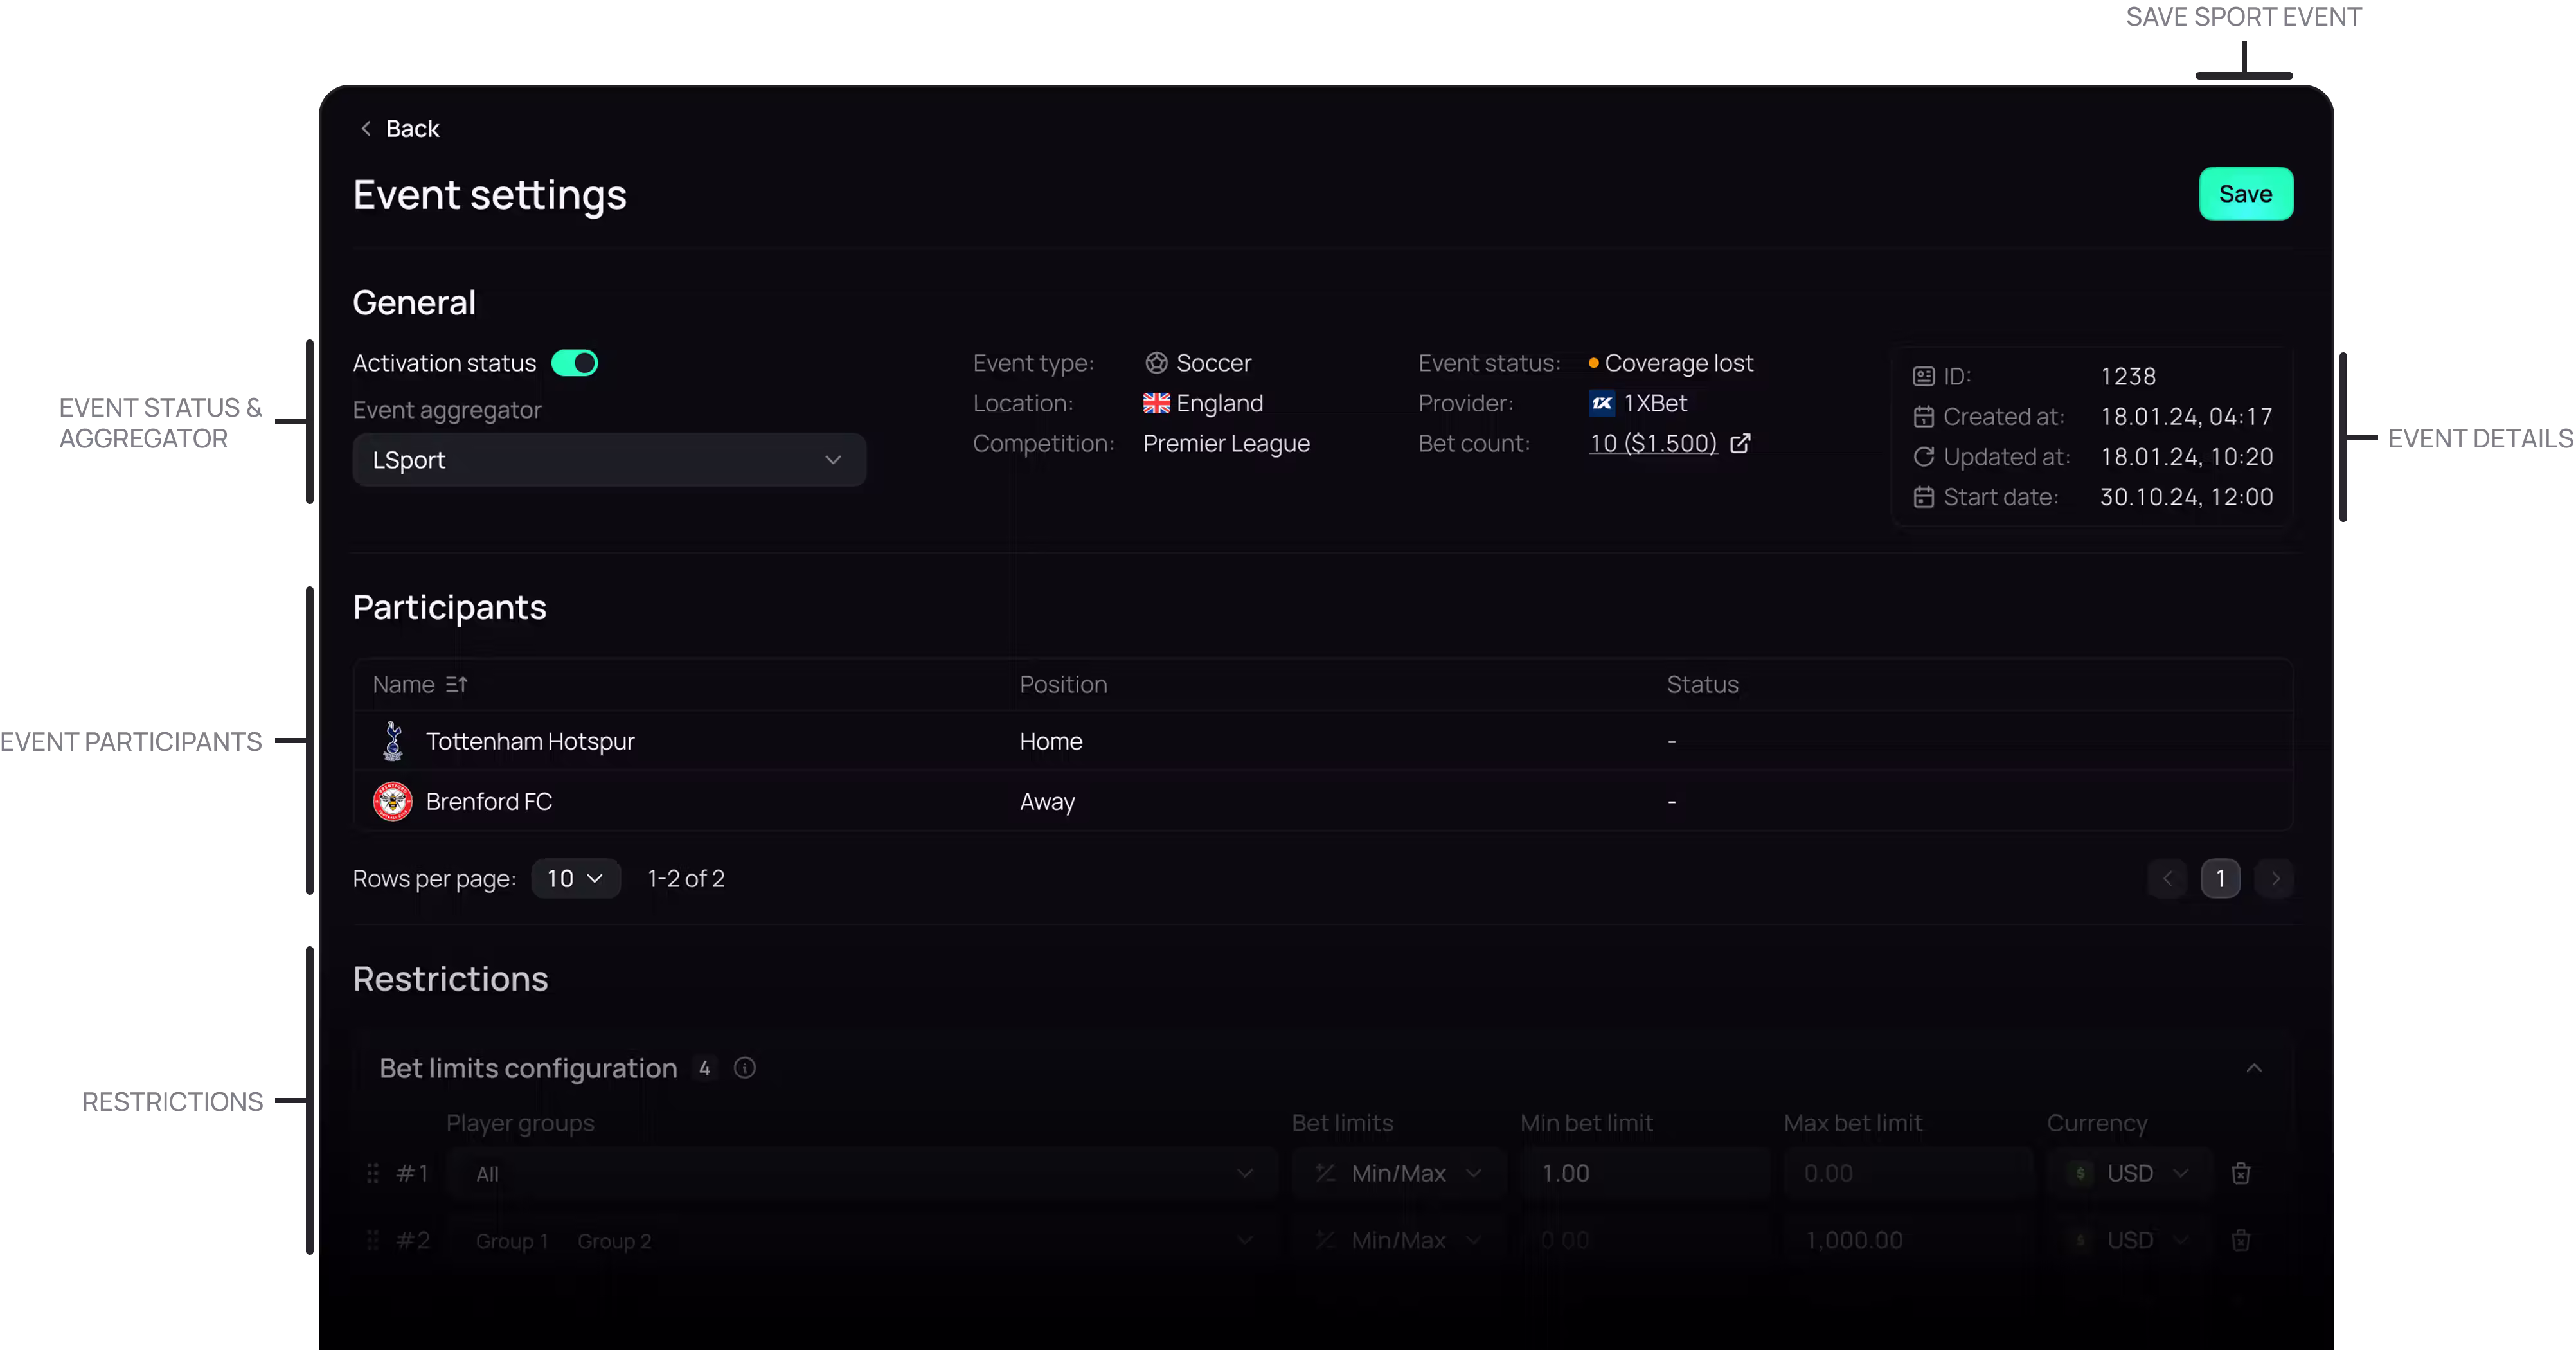Click the England flag icon

[1156, 403]
